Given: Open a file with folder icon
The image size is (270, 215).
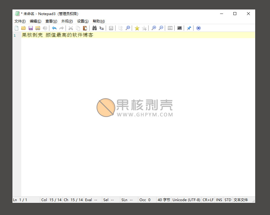Looking at the screenshot, I should [24, 28].
